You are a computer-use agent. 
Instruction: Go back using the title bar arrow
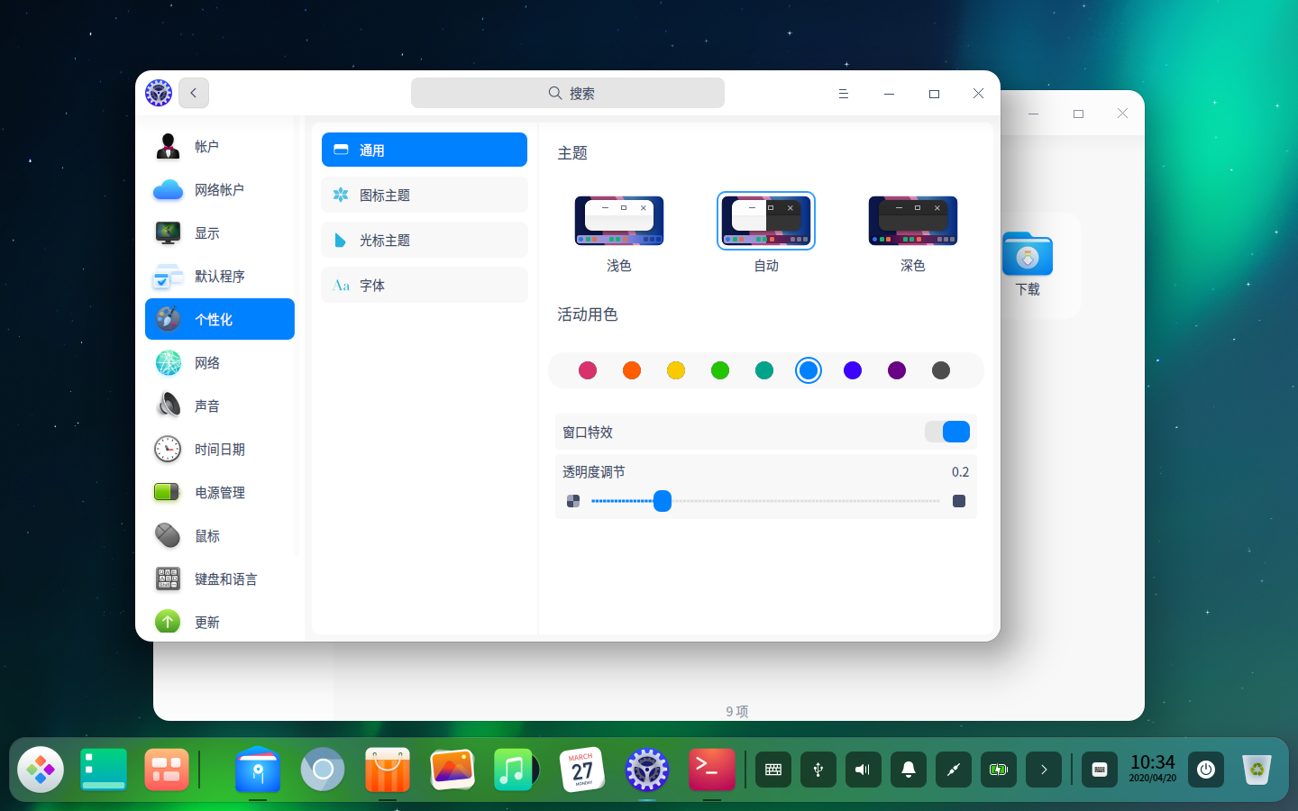[194, 93]
